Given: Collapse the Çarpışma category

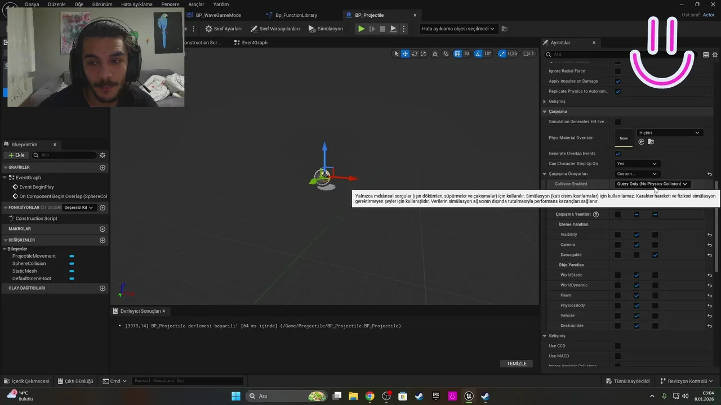Looking at the screenshot, I should coord(545,111).
